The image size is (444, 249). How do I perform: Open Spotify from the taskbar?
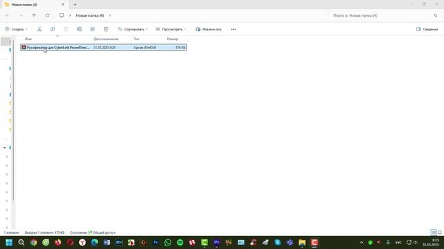[180, 243]
